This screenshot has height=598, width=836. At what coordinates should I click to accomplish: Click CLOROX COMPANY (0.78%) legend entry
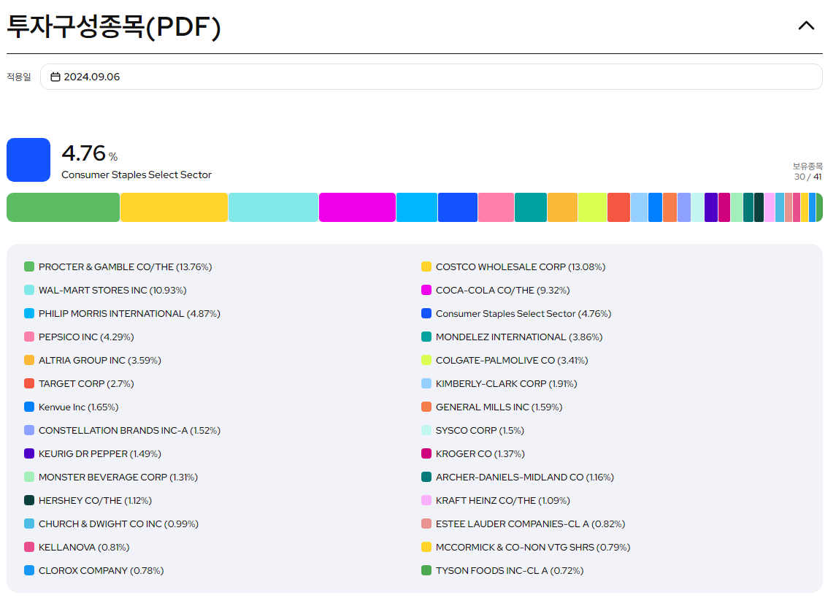(94, 571)
